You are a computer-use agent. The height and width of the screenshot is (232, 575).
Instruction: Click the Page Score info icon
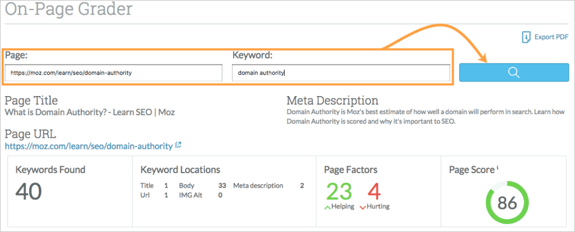point(498,168)
